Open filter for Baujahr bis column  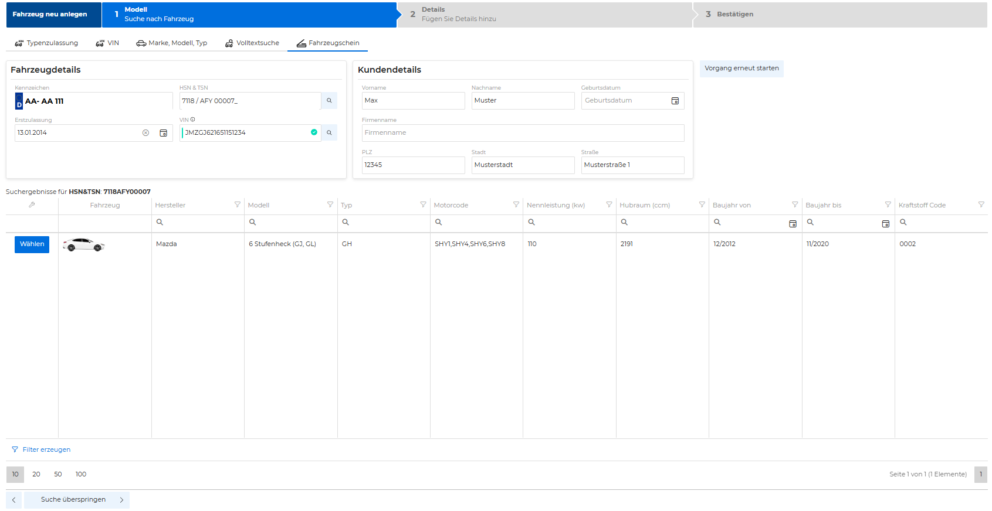[x=888, y=205]
